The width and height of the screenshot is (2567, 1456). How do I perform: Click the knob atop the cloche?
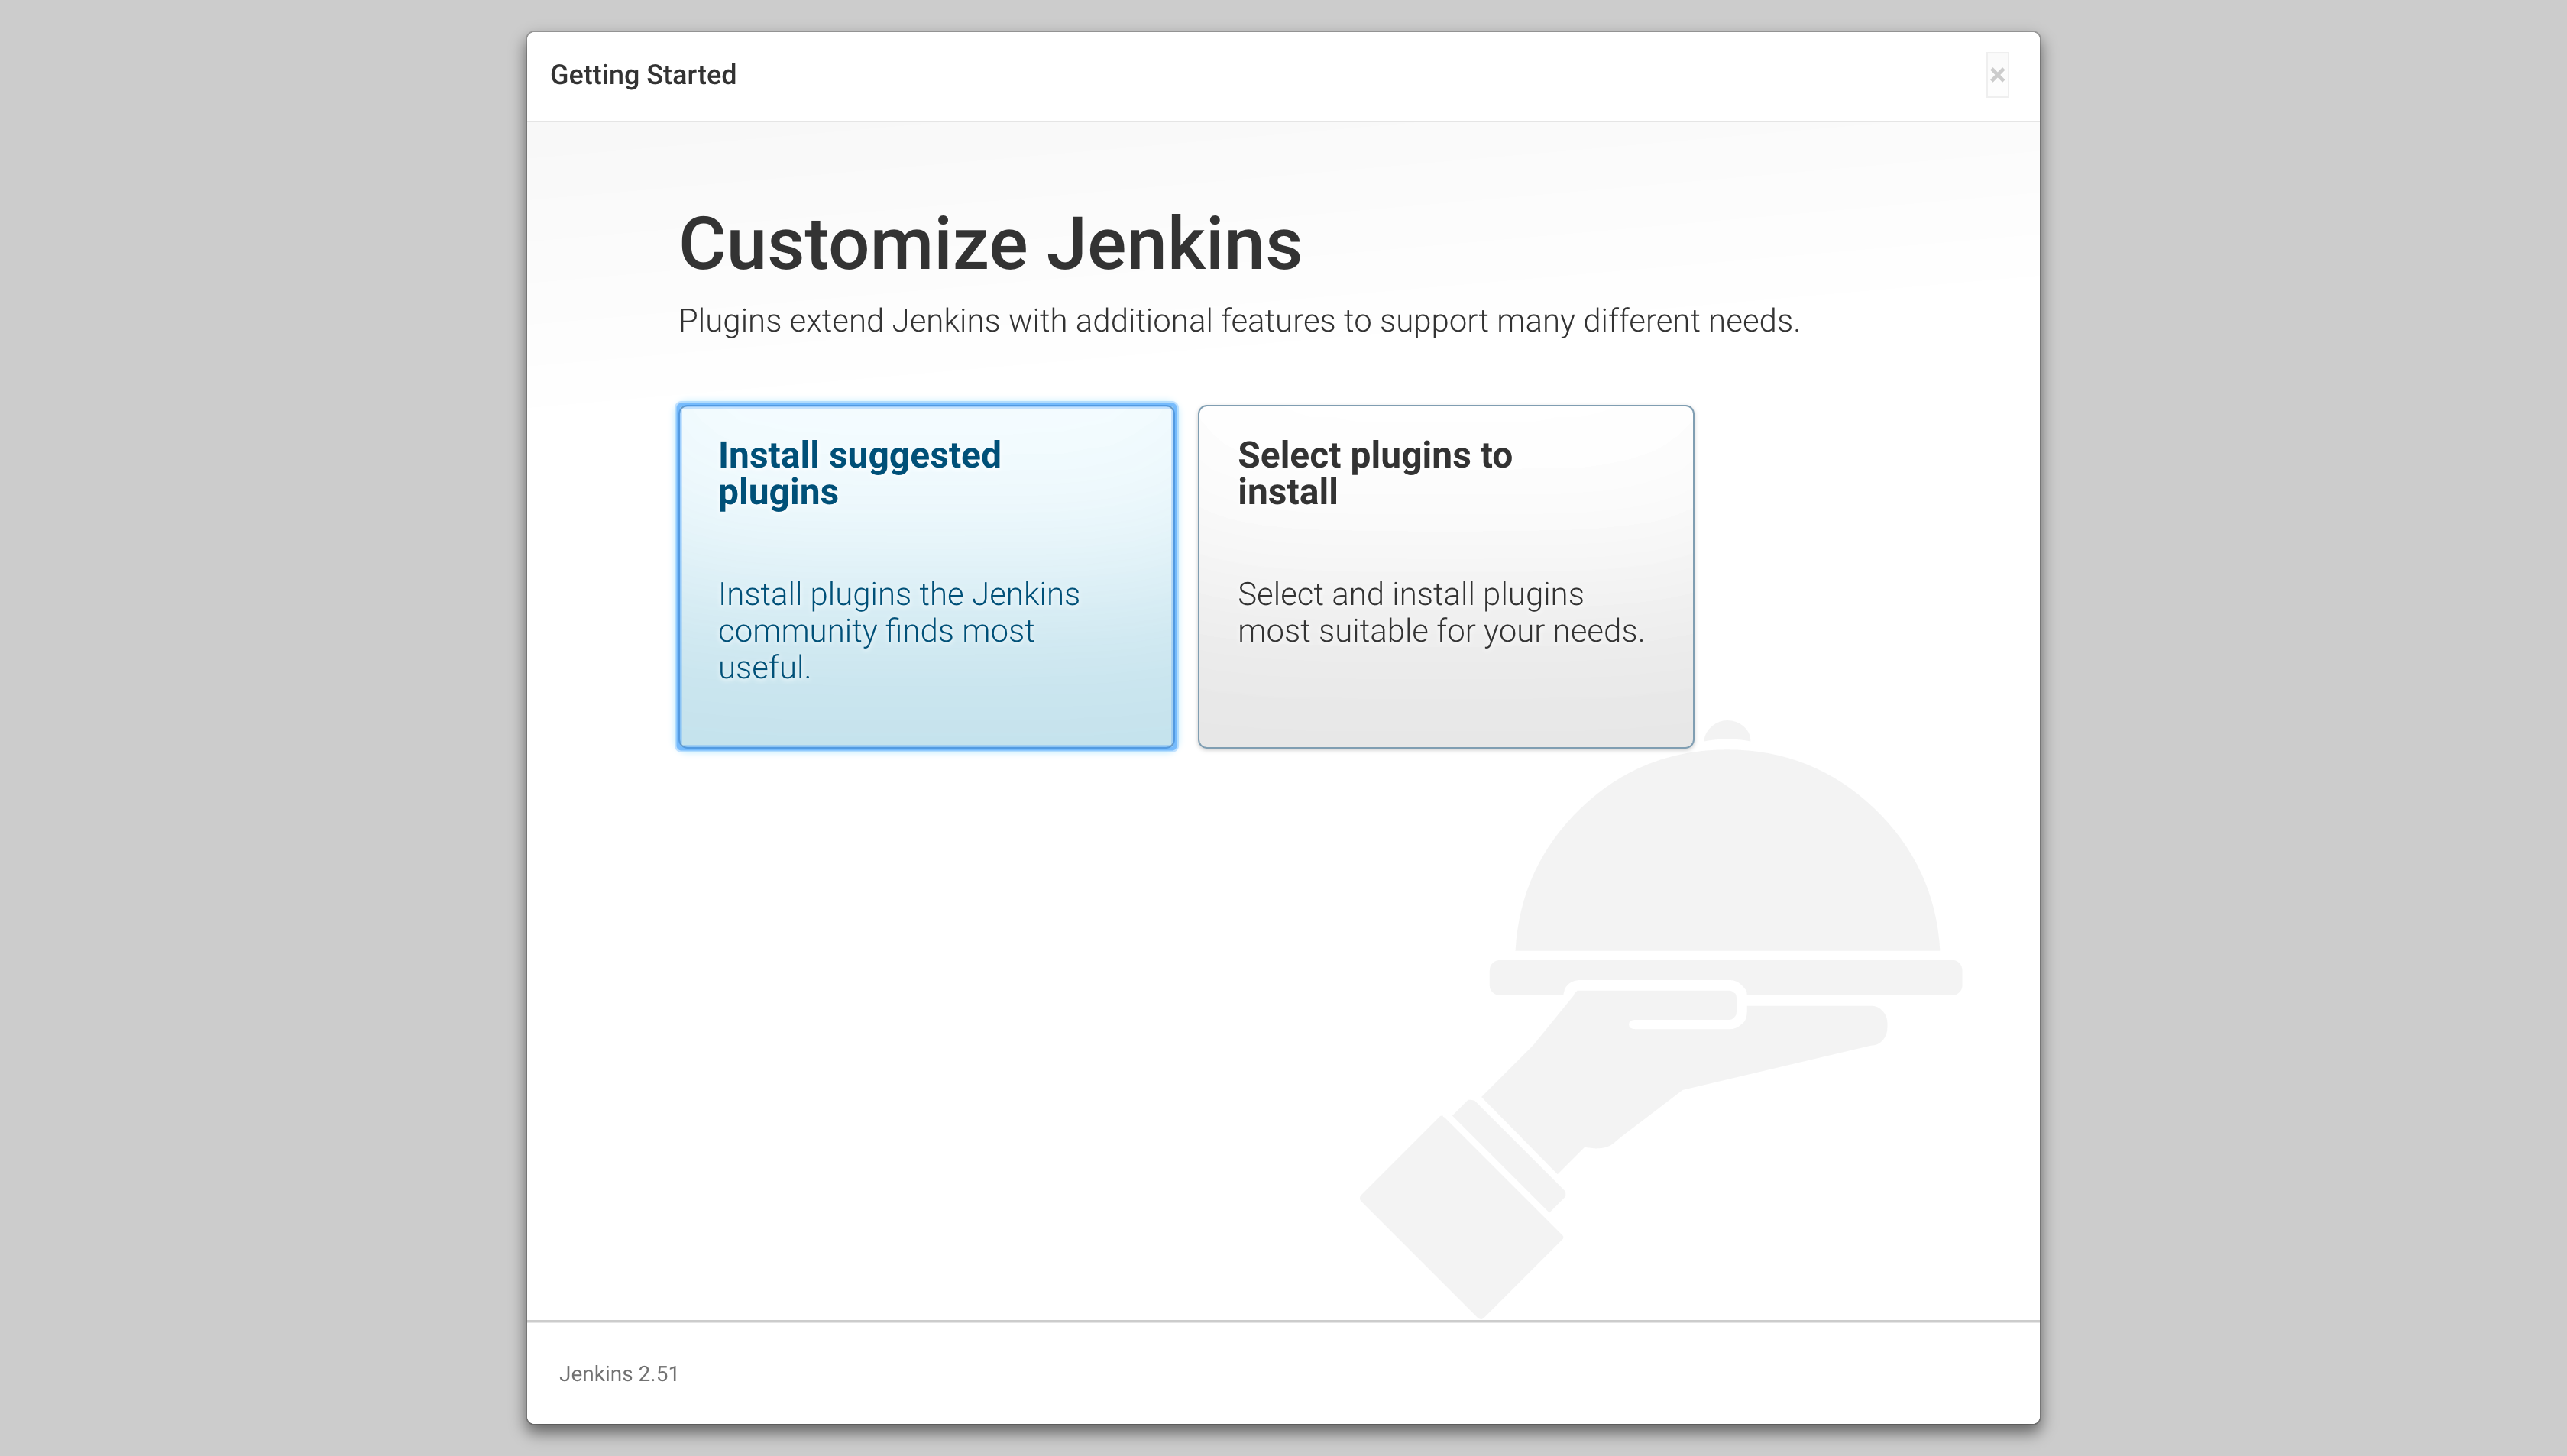coord(1727,731)
